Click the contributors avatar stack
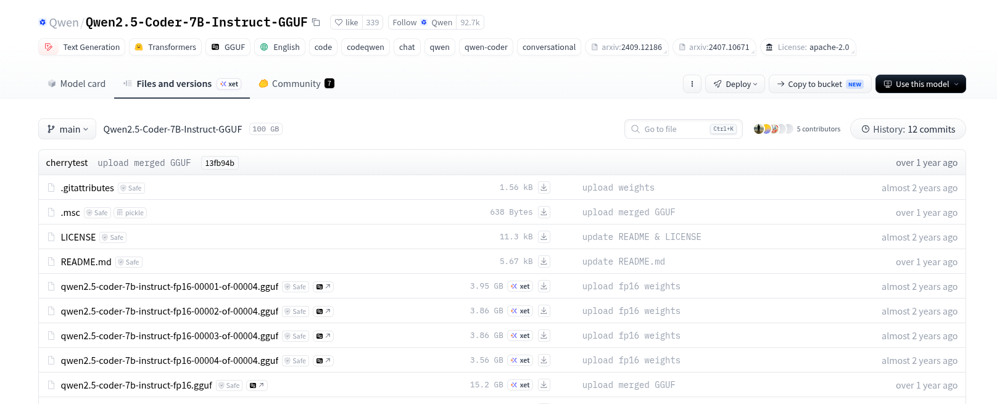Image resolution: width=997 pixels, height=404 pixels. [x=773, y=129]
